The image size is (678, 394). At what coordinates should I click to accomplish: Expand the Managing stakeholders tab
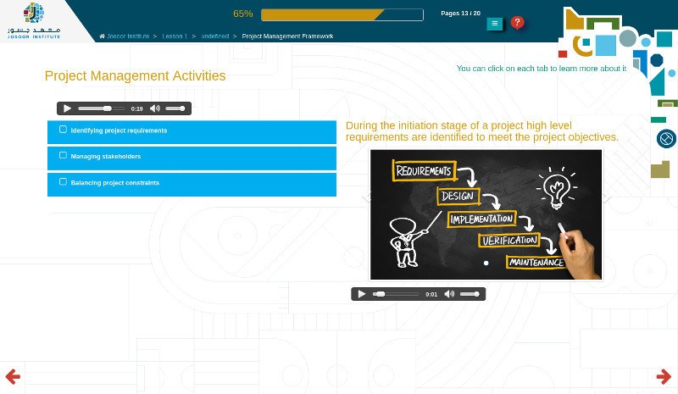coord(192,158)
